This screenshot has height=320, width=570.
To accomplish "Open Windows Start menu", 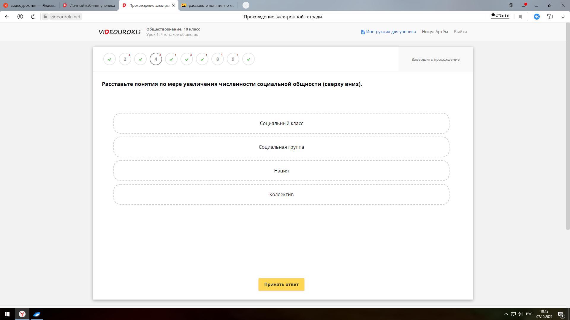I will click(x=7, y=314).
